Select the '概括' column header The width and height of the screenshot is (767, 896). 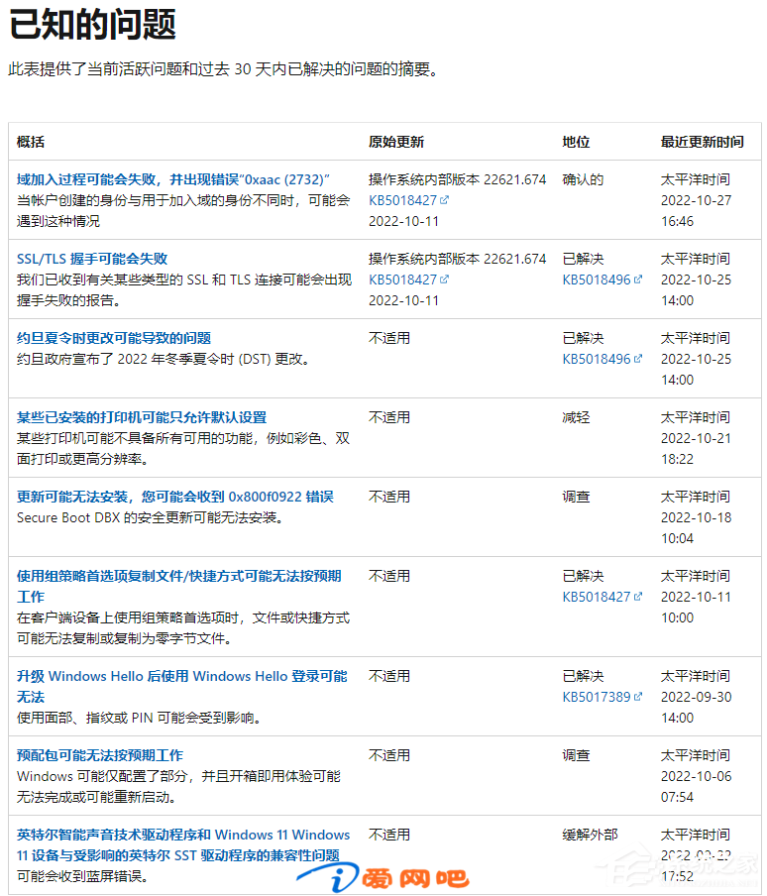tap(31, 142)
